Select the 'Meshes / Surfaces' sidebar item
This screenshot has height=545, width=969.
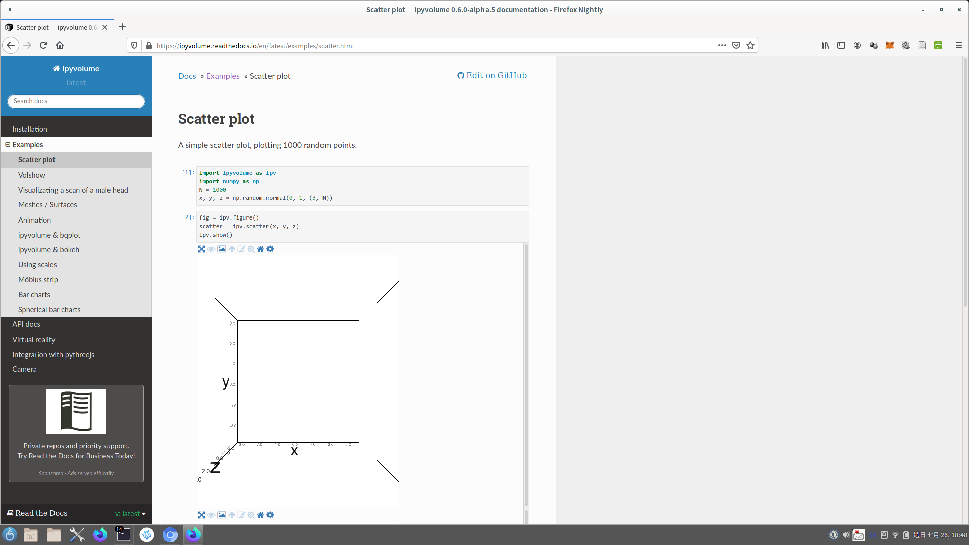[x=47, y=205]
